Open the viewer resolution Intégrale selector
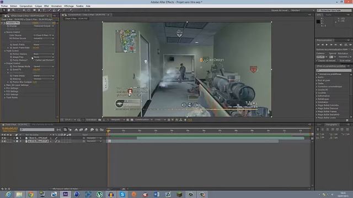353x198 pixels. 117,120
